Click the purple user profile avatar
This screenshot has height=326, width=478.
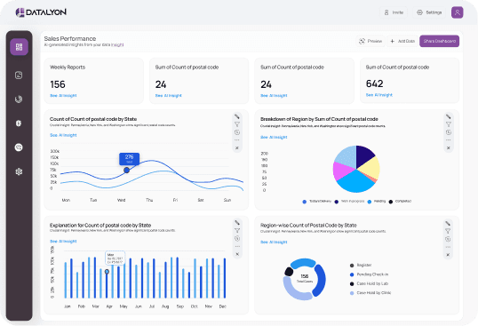457,12
